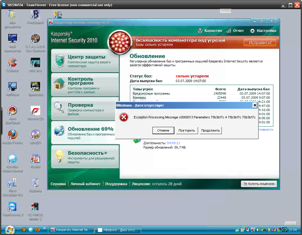This screenshot has width=302, height=235.
Task: Click the Вредоносные программы row
Action: click(201, 93)
